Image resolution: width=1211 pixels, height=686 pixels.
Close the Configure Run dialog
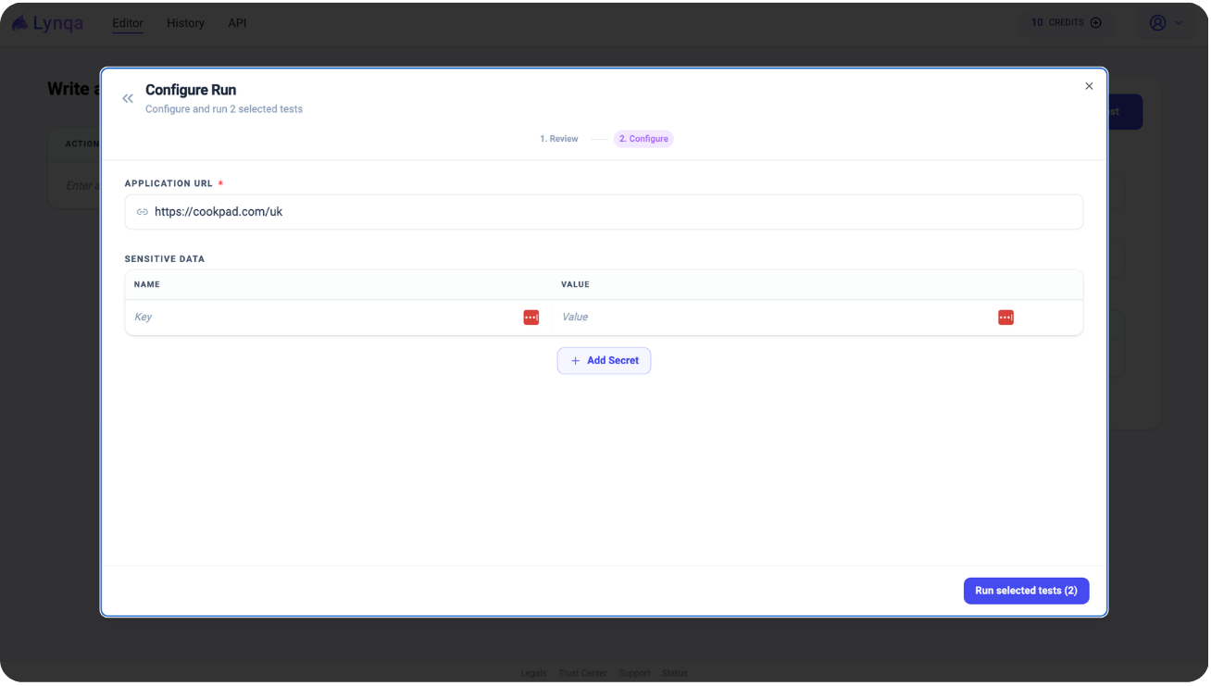tap(1089, 86)
